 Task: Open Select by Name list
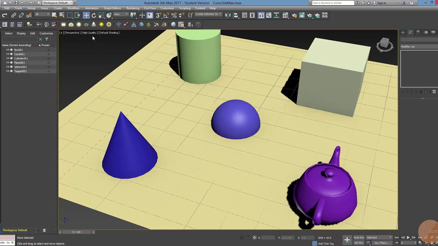pyautogui.click(x=62, y=15)
